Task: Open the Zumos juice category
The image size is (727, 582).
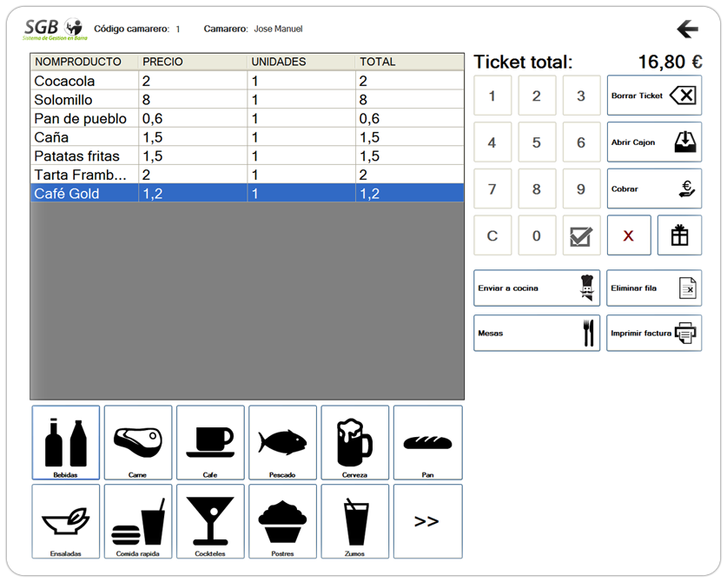Action: pos(355,521)
